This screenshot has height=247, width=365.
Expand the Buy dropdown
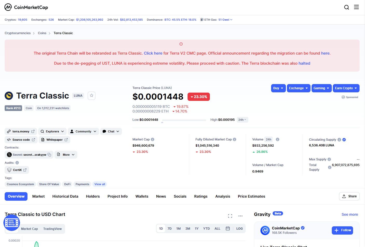(x=278, y=88)
